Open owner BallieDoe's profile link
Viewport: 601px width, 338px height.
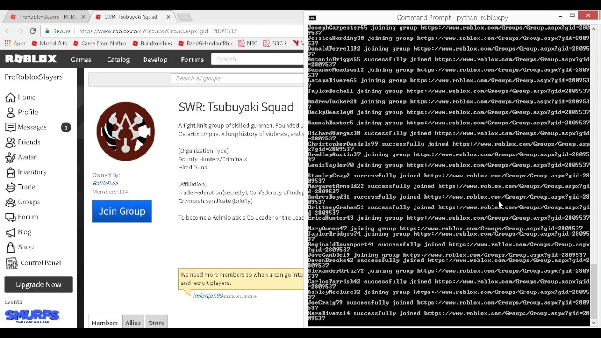click(x=105, y=183)
